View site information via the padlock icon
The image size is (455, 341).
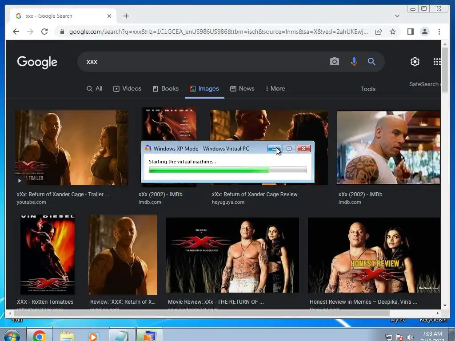pos(62,32)
